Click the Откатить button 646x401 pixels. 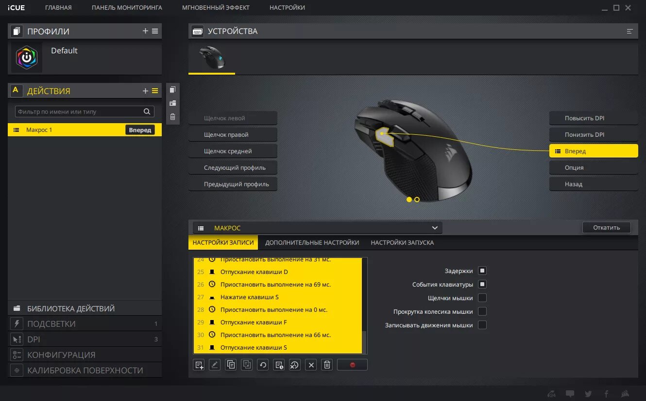tap(607, 227)
